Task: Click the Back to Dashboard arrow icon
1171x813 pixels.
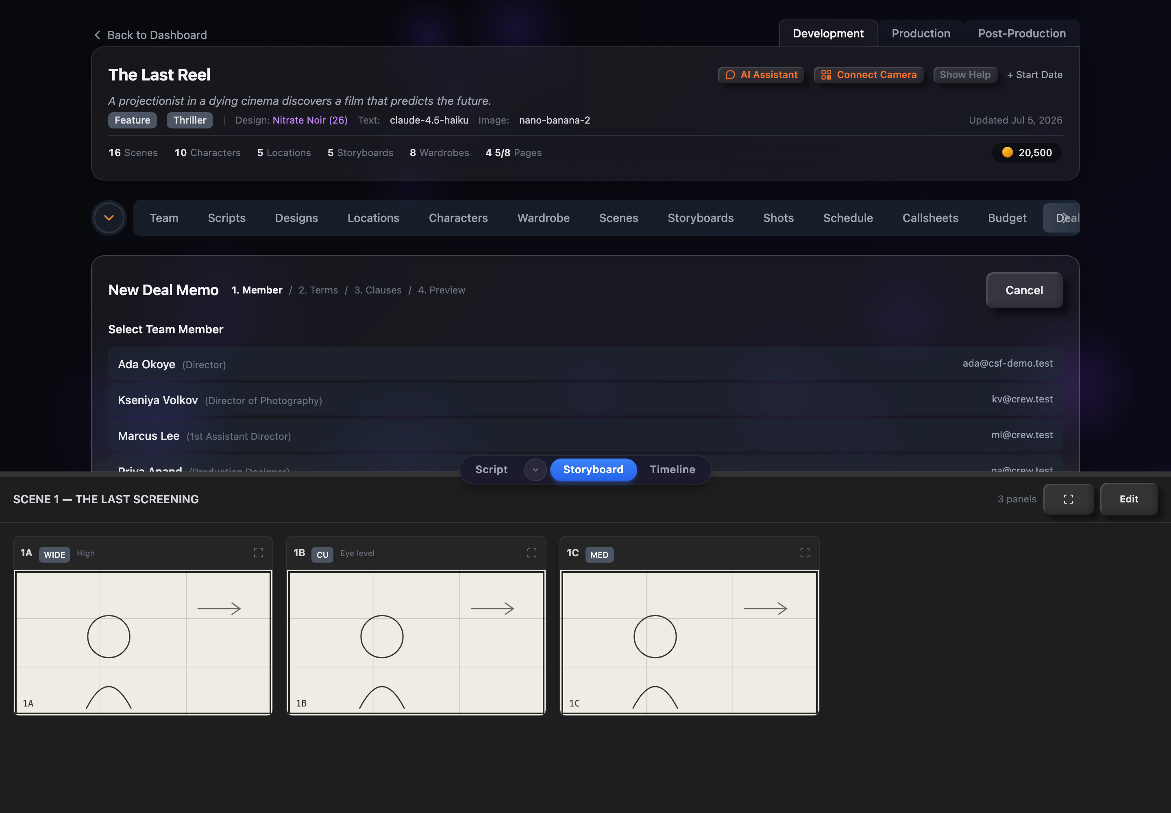Action: tap(97, 35)
